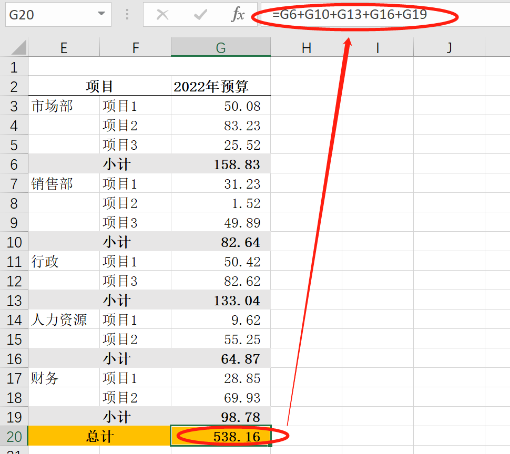
Task: Click the cell with value 9.62
Action: [x=221, y=320]
